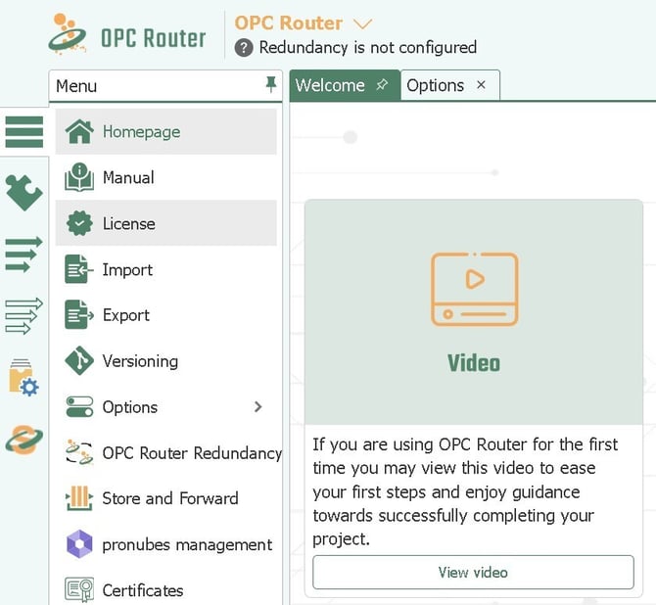The height and width of the screenshot is (605, 656).
Task: Open the plug-ins puzzle piece icon
Action: 24,193
